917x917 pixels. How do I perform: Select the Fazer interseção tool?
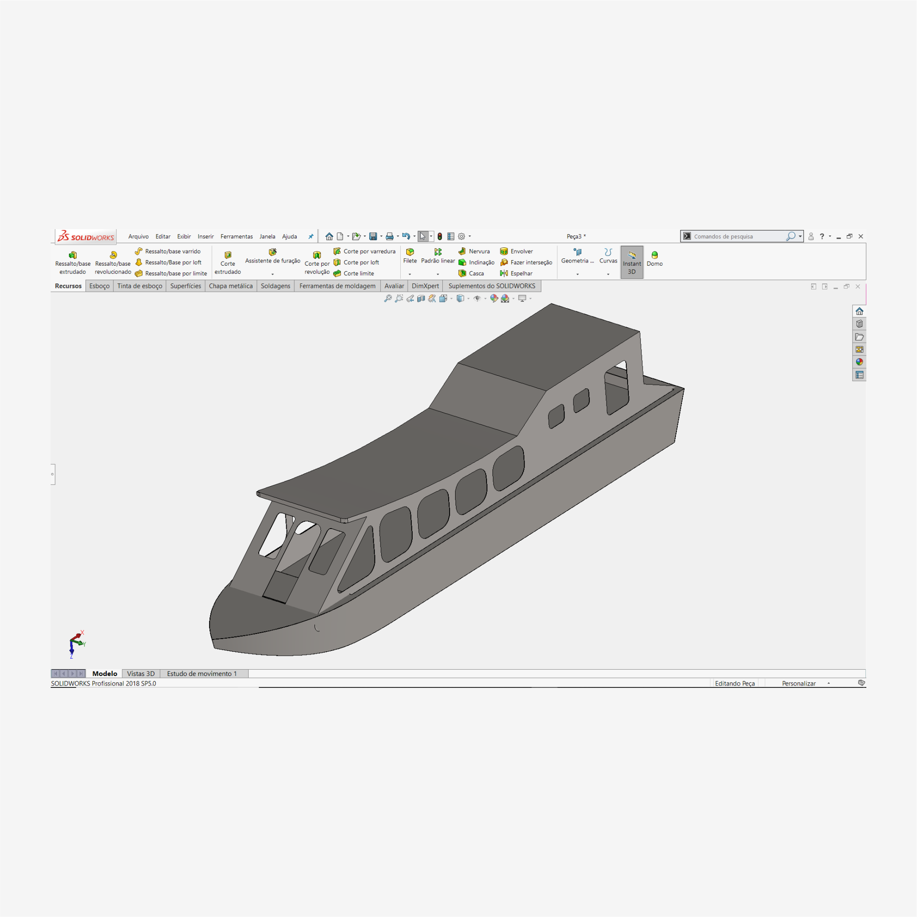pos(526,262)
